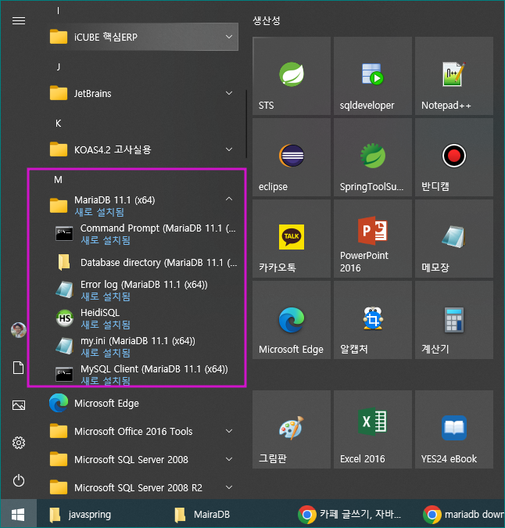This screenshot has height=528, width=505.
Task: Click the letter J section header
Action: (58, 67)
